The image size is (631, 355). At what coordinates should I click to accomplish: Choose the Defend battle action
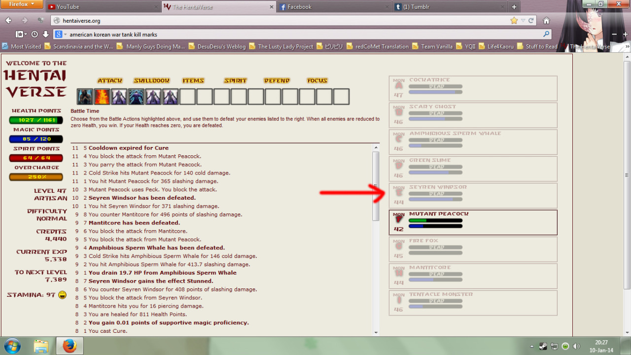point(277,81)
